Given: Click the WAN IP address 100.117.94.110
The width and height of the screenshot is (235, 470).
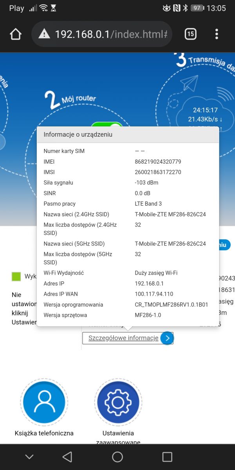Looking at the screenshot, I should click(x=154, y=294).
